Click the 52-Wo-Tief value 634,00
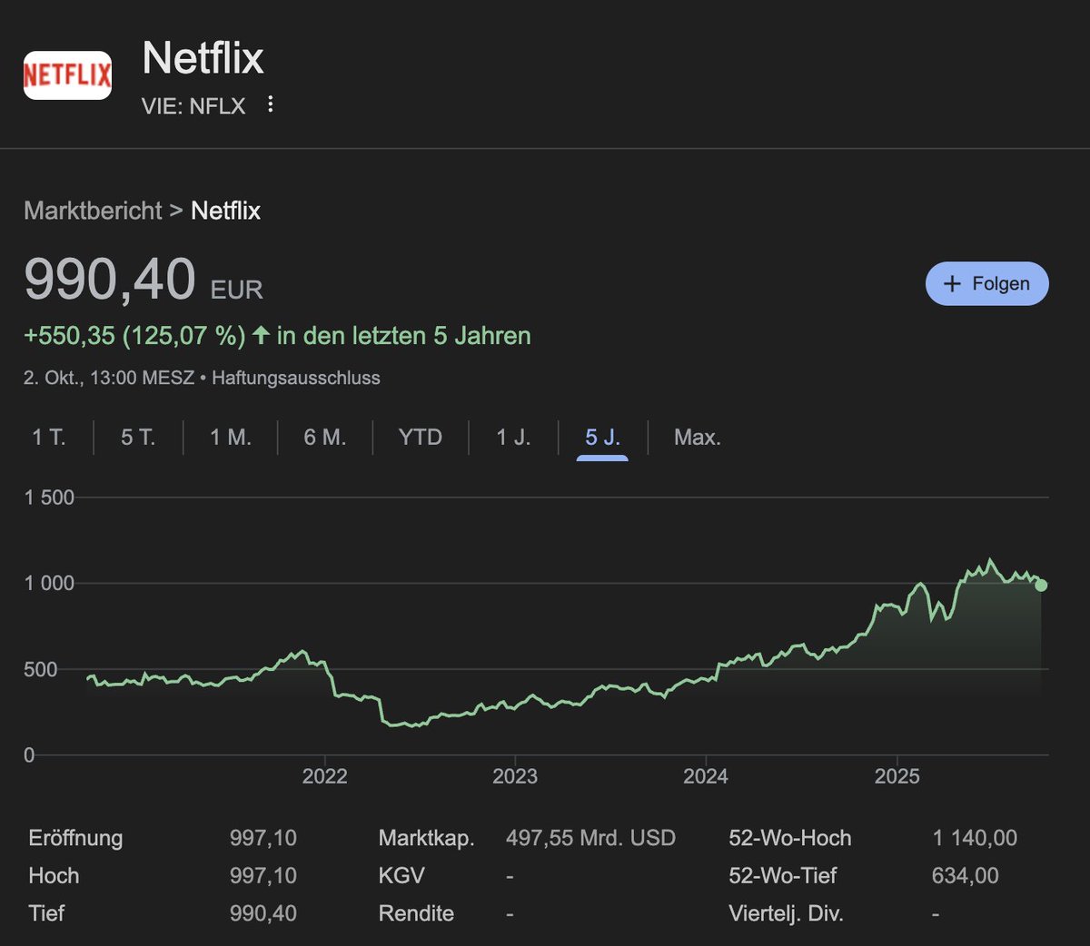This screenshot has width=1090, height=946. 966,876
